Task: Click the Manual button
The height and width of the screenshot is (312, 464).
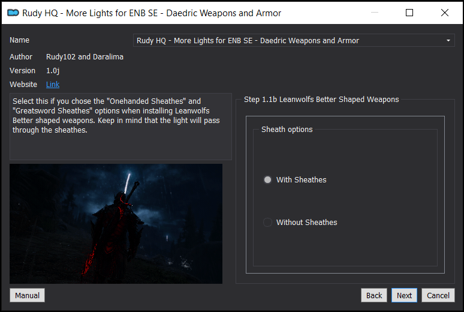Action: coord(27,295)
